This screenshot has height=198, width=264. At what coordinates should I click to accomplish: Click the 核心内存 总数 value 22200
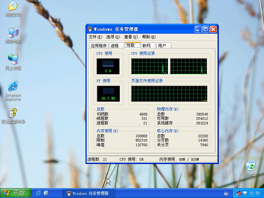pyautogui.click(x=203, y=136)
